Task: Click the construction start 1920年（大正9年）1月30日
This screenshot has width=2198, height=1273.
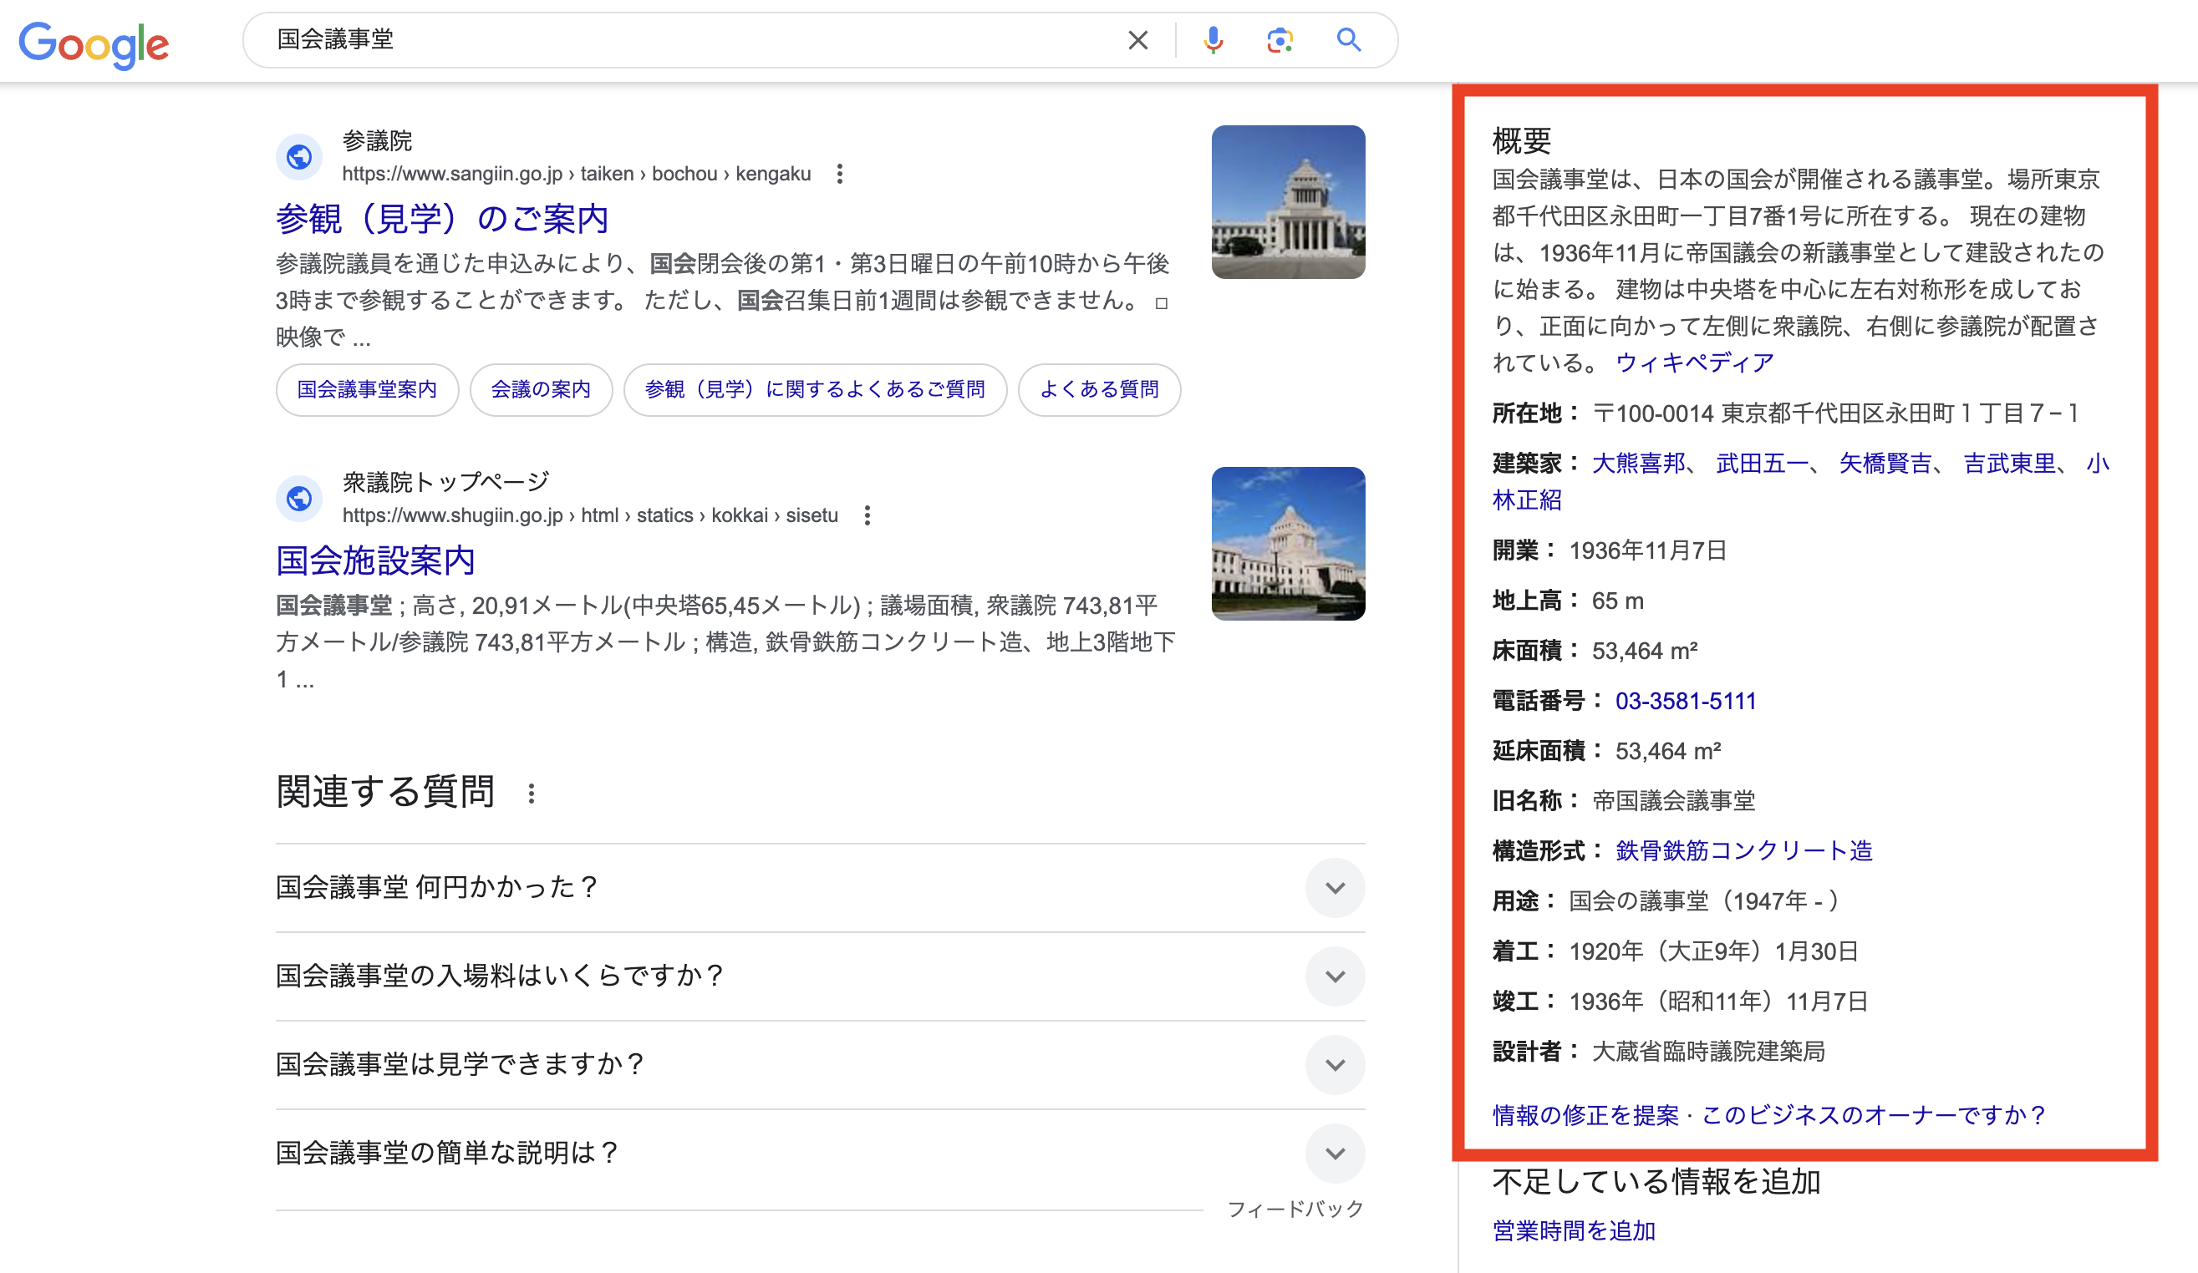Action: click(1713, 951)
